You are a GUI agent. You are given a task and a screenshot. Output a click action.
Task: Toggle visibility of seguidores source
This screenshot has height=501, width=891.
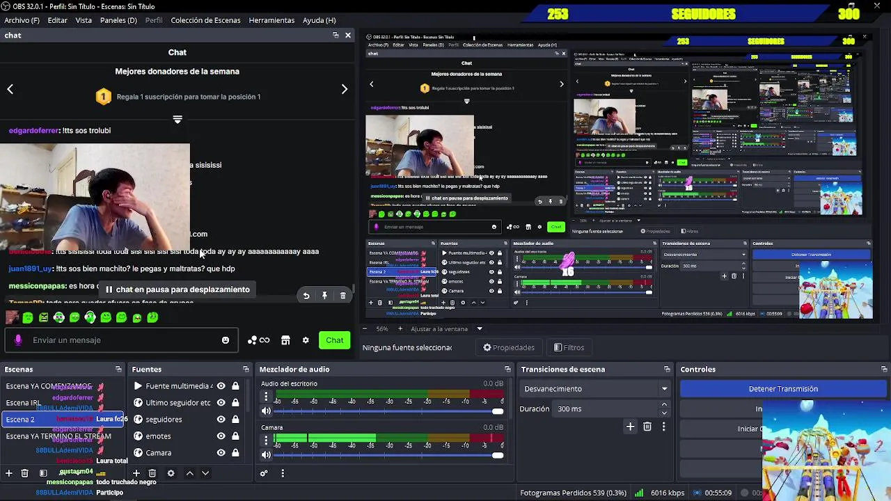(221, 420)
